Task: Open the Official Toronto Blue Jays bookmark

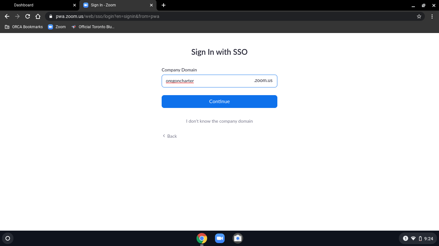Action: 93,27
